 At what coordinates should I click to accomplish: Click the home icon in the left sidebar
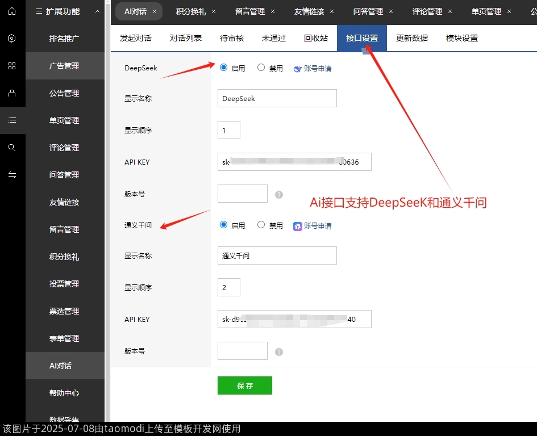click(x=13, y=11)
